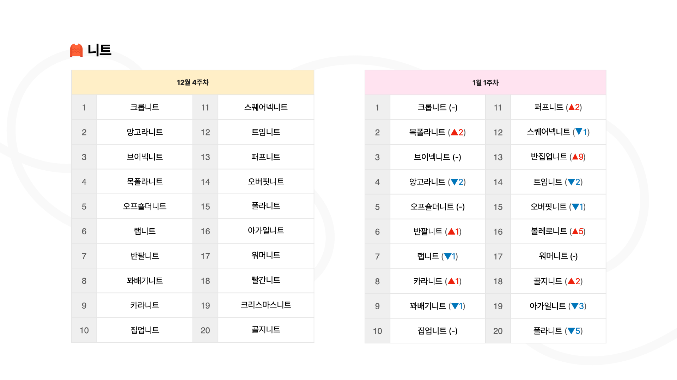Click rank number 20 in the 12월 4주차 table
Screen dimensions: 677x380
205,330
